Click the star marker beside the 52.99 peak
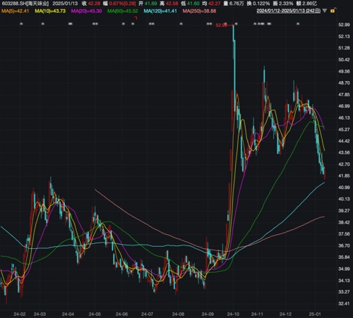This screenshot has height=318, width=353. tap(237, 24)
